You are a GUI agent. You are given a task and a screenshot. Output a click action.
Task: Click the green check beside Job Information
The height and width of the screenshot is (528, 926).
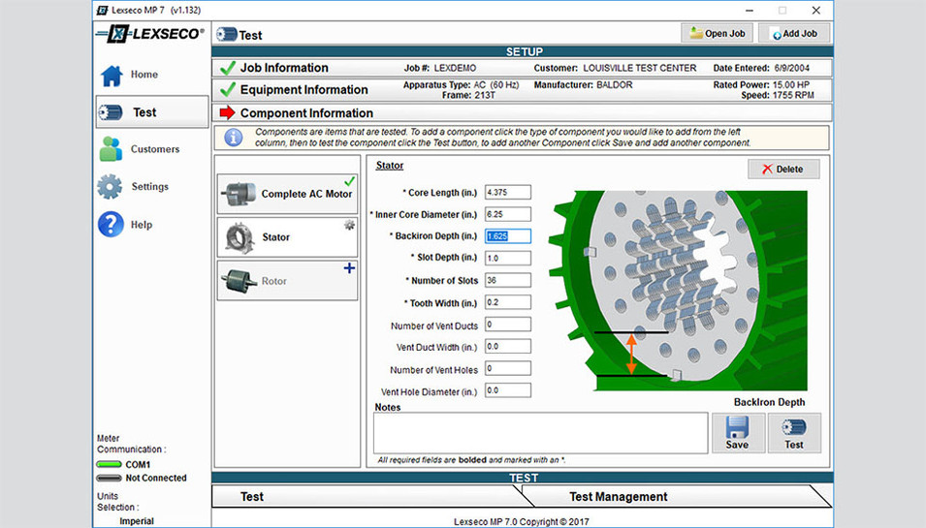[x=227, y=68]
